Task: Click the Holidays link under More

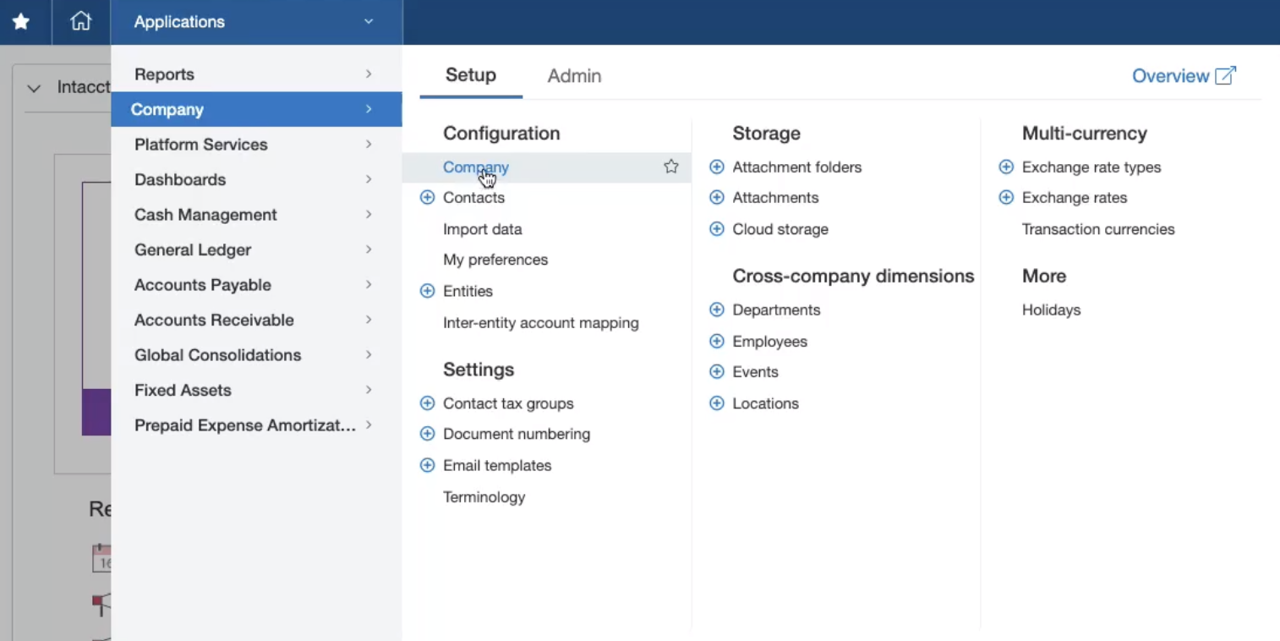Action: (1051, 310)
